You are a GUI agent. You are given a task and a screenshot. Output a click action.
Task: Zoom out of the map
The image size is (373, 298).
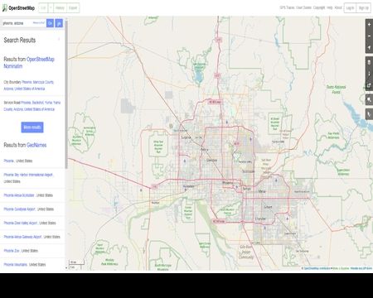coord(369,36)
